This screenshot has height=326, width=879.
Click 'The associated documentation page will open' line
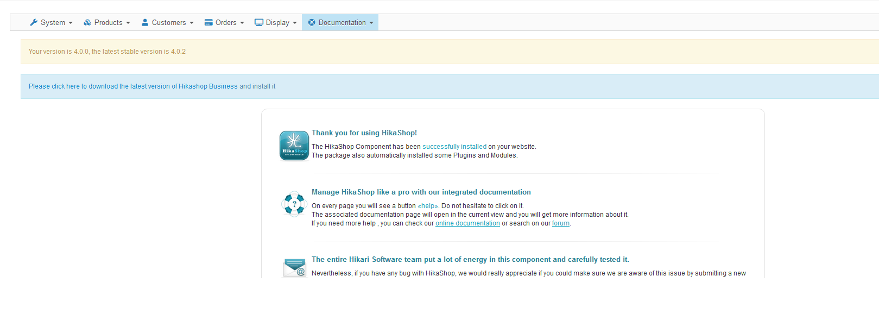click(x=470, y=215)
